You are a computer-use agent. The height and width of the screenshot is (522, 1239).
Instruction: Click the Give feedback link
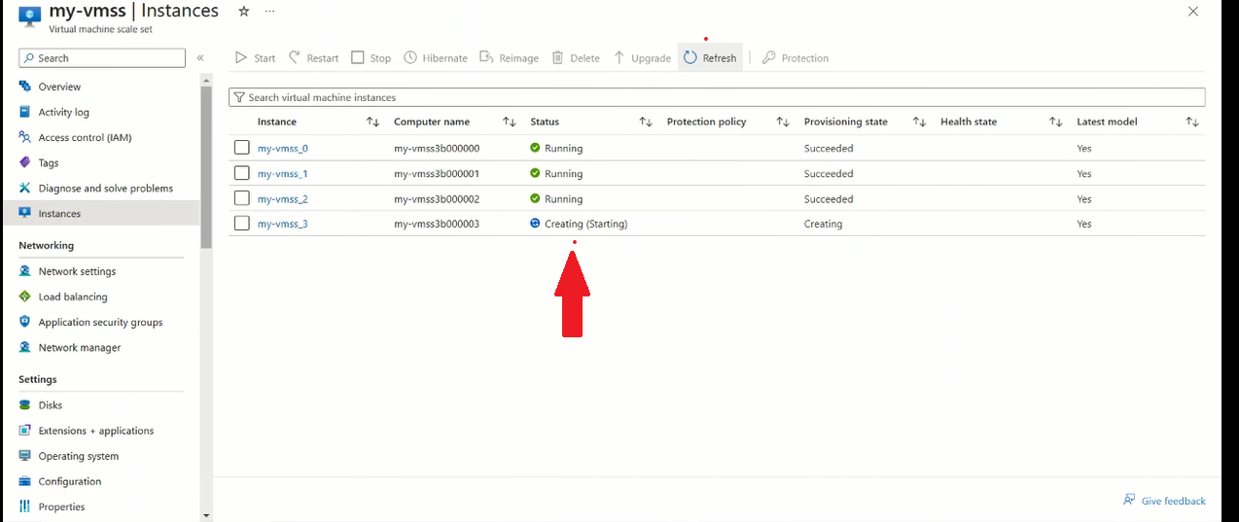pos(1164,500)
